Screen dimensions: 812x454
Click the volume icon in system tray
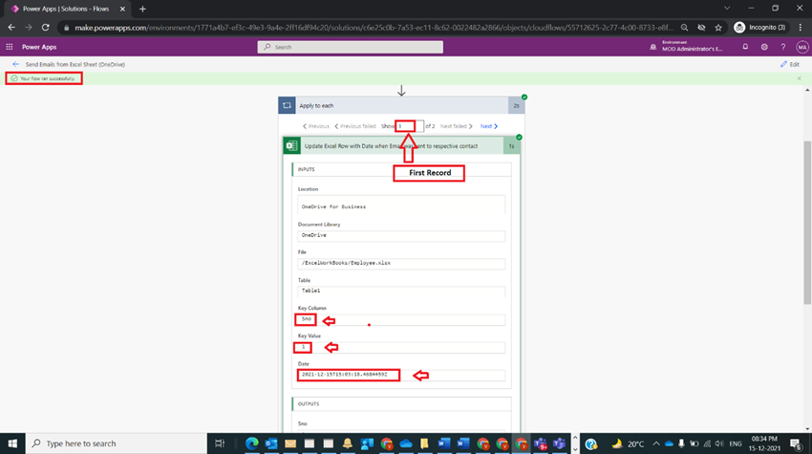tap(719, 443)
